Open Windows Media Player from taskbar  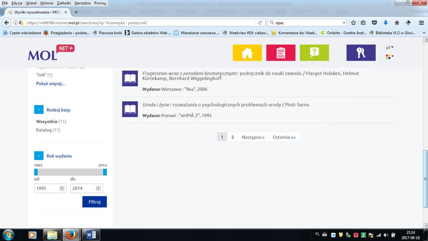pyautogui.click(x=33, y=235)
